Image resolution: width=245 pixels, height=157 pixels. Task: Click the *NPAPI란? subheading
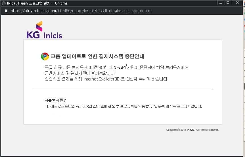pyautogui.click(x=55, y=101)
